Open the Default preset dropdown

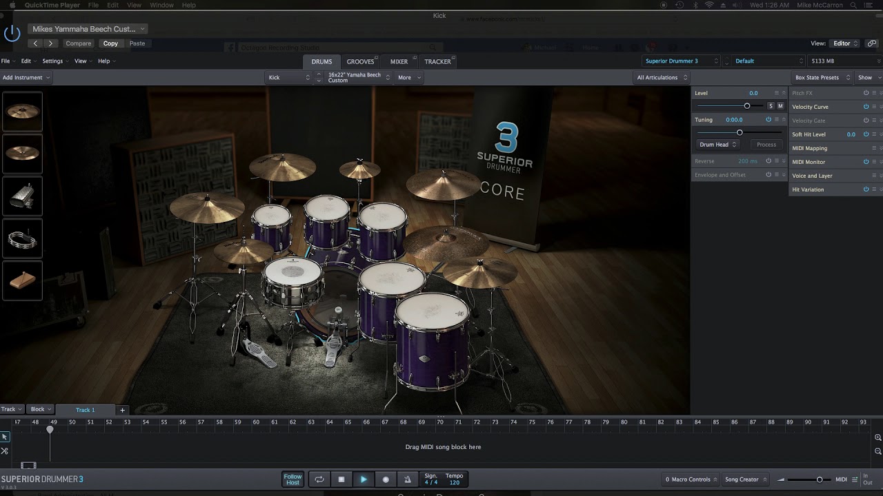coord(768,61)
